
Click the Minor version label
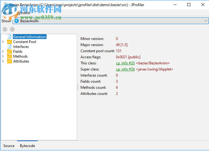point(92,39)
